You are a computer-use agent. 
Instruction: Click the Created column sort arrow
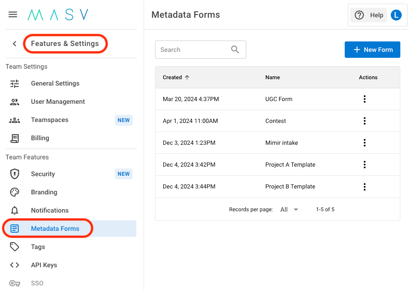click(187, 77)
